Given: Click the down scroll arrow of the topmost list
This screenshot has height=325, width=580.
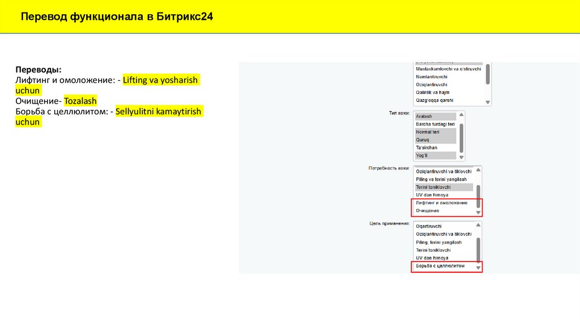Looking at the screenshot, I should pos(488,102).
